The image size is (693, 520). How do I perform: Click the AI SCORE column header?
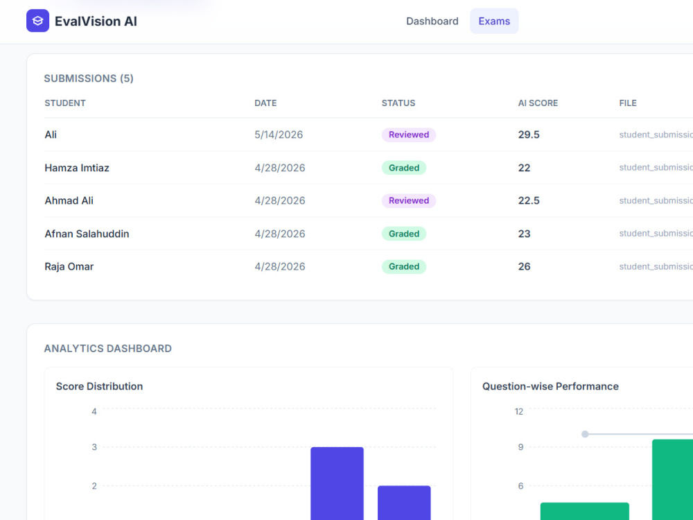click(538, 103)
